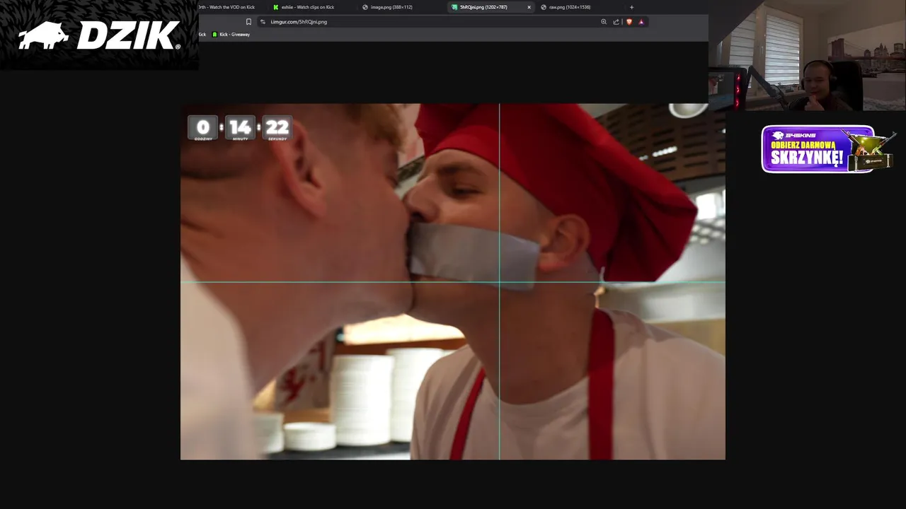906x509 pixels.
Task: Click the streamer webcam feed
Action: (x=807, y=55)
